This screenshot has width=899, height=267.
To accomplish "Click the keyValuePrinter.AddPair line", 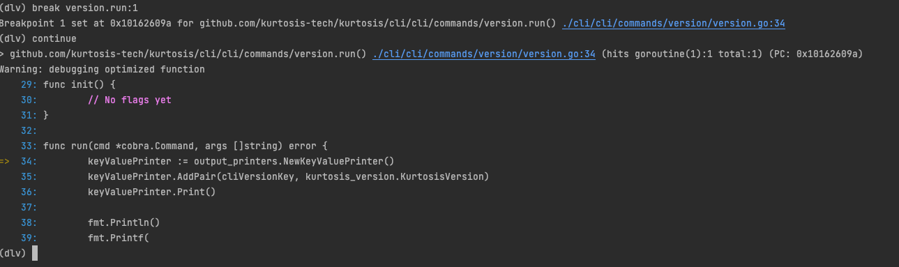I will (x=288, y=176).
